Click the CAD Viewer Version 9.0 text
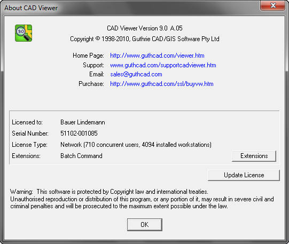 tap(144, 28)
